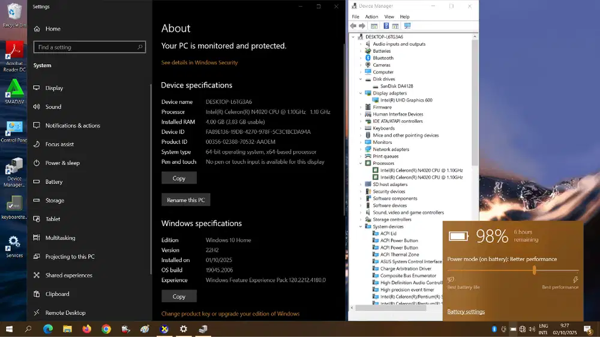The width and height of the screenshot is (600, 337).
Task: Collapse the Disk drives node
Action: [x=361, y=79]
